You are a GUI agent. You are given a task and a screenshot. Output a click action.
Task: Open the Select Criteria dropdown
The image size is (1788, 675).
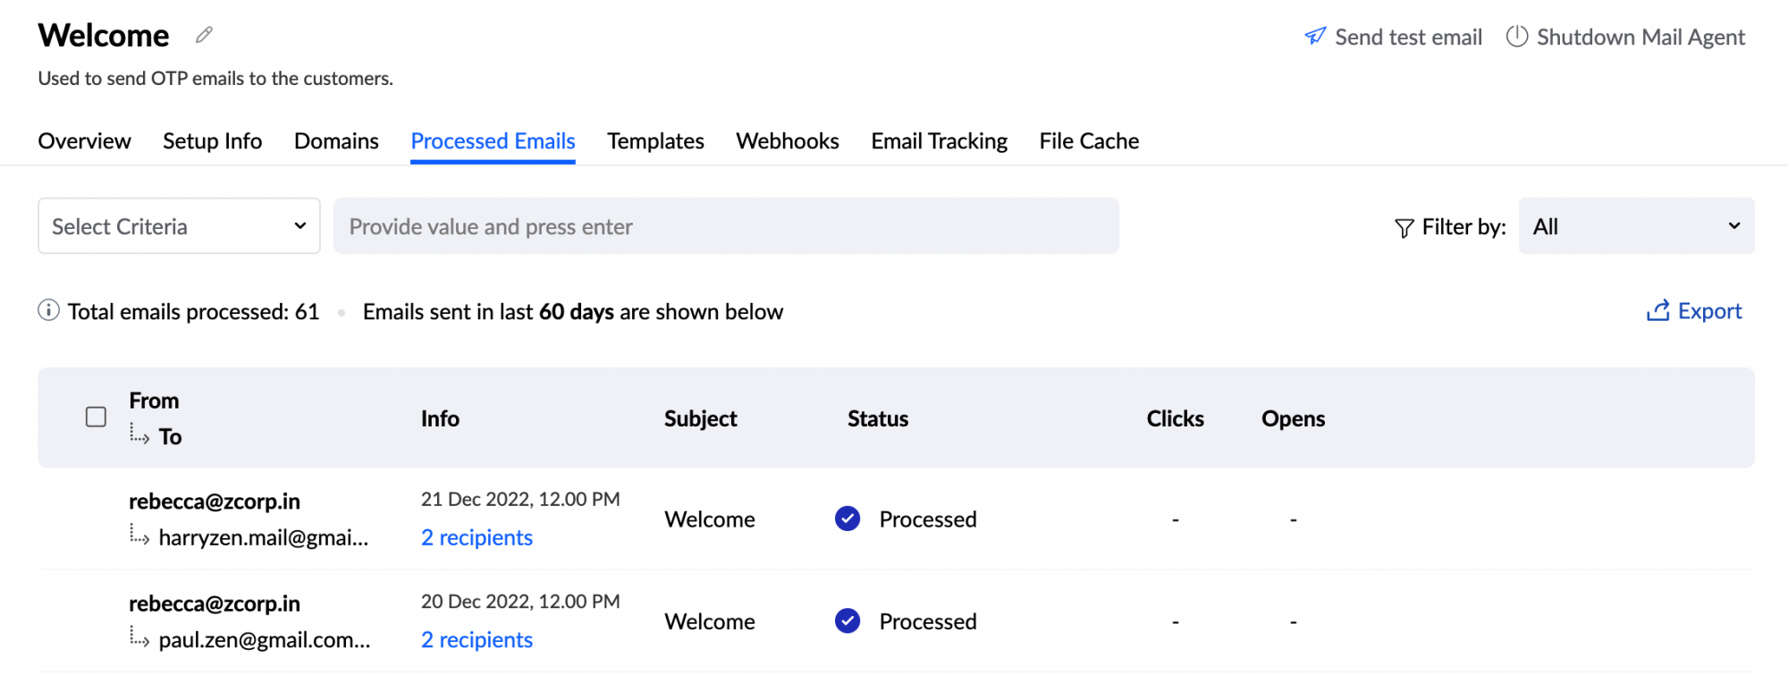tap(179, 226)
